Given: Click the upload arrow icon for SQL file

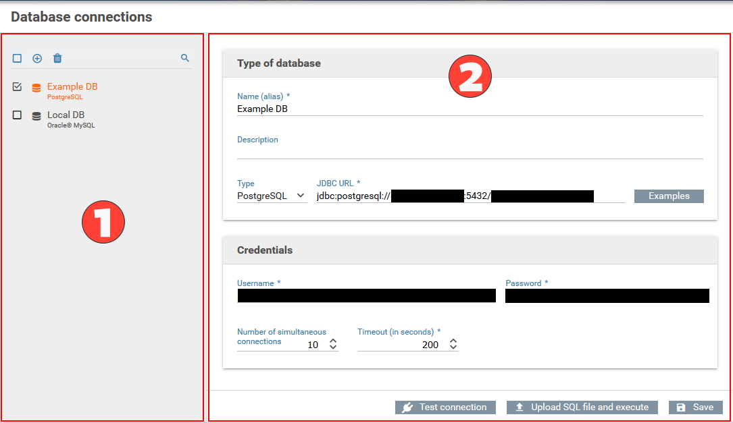Looking at the screenshot, I should point(520,407).
